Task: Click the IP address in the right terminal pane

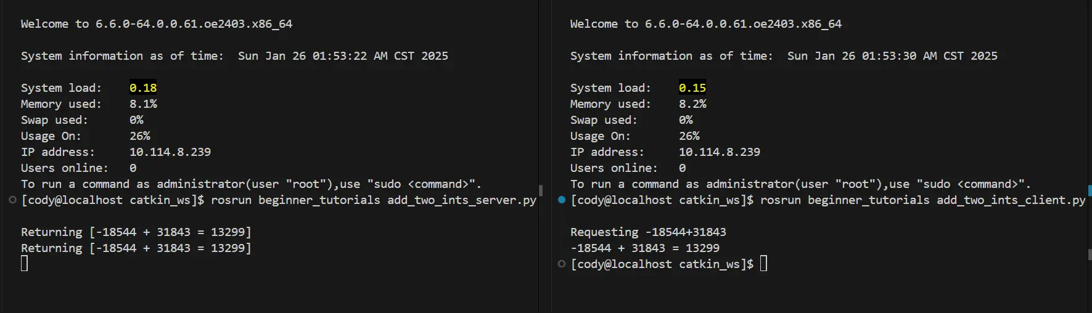Action: (720, 152)
